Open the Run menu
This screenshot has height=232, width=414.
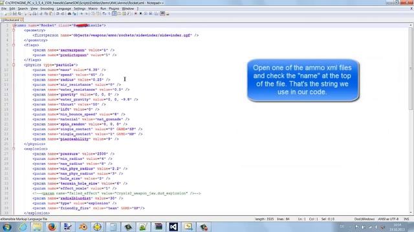pyautogui.click(x=103, y=8)
